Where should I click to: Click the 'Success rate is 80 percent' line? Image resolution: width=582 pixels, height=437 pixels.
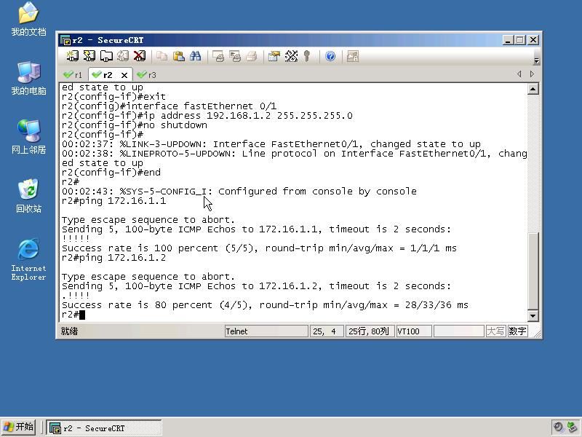(265, 305)
